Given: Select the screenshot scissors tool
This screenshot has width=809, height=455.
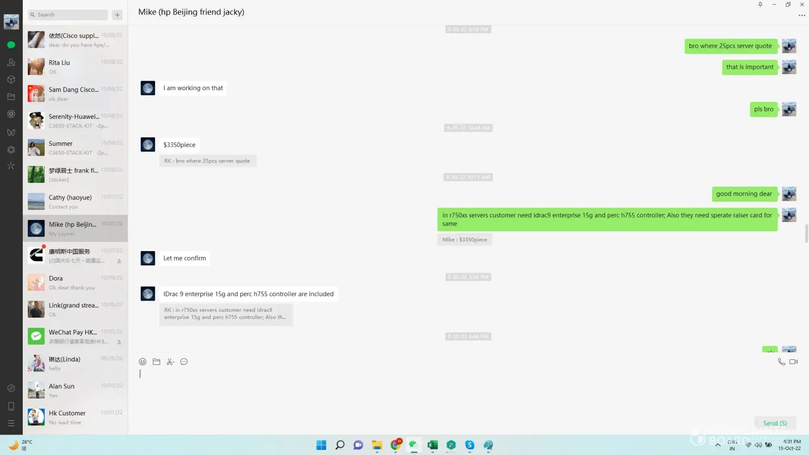Looking at the screenshot, I should pos(170,362).
